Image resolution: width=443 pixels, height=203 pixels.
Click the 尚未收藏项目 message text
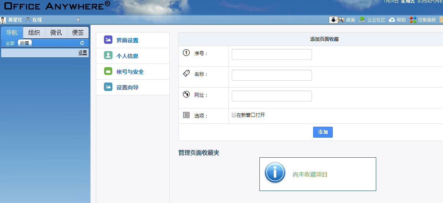[x=310, y=175]
